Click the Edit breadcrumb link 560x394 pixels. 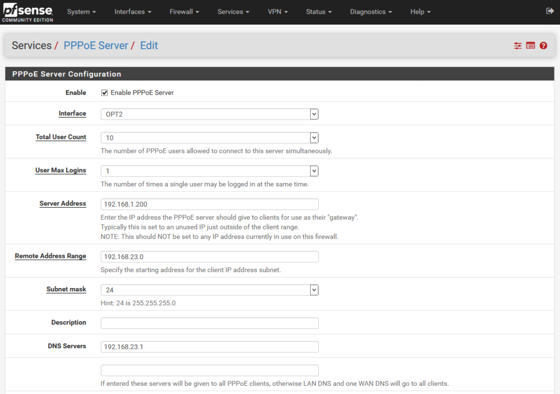(149, 45)
